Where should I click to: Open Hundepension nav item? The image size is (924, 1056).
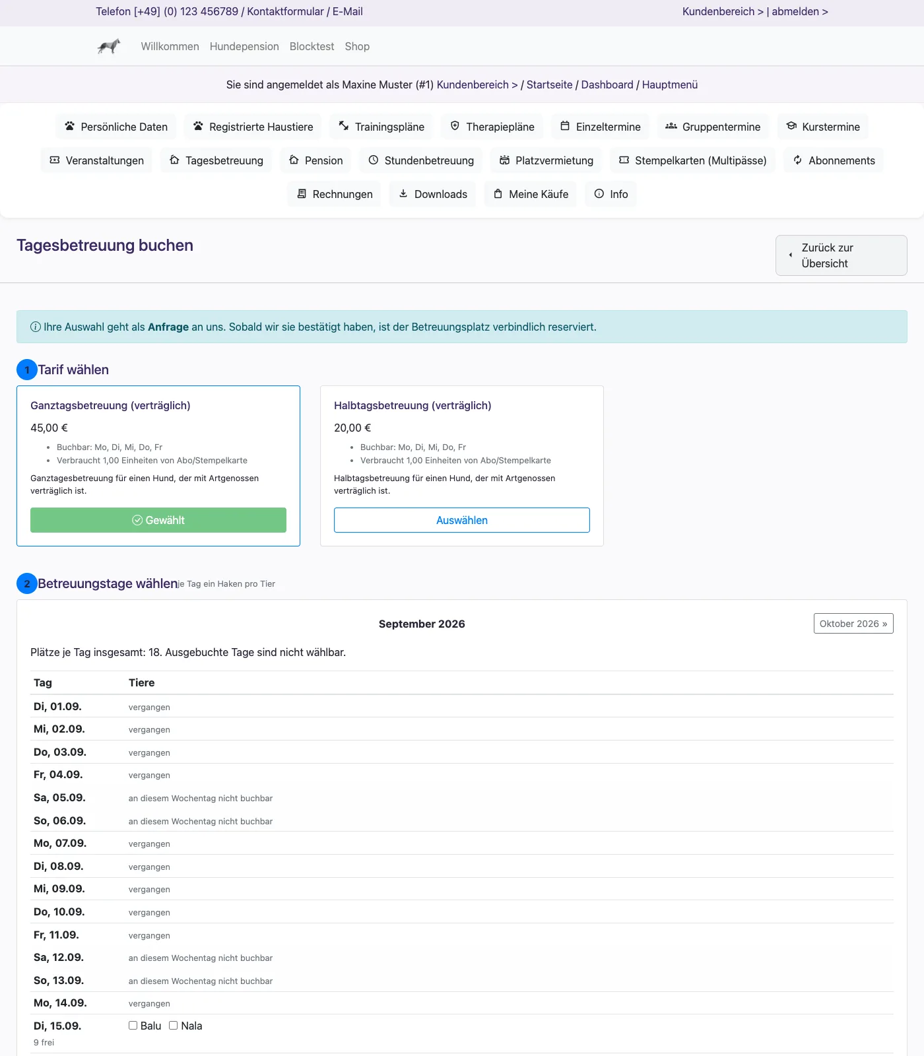pos(244,46)
